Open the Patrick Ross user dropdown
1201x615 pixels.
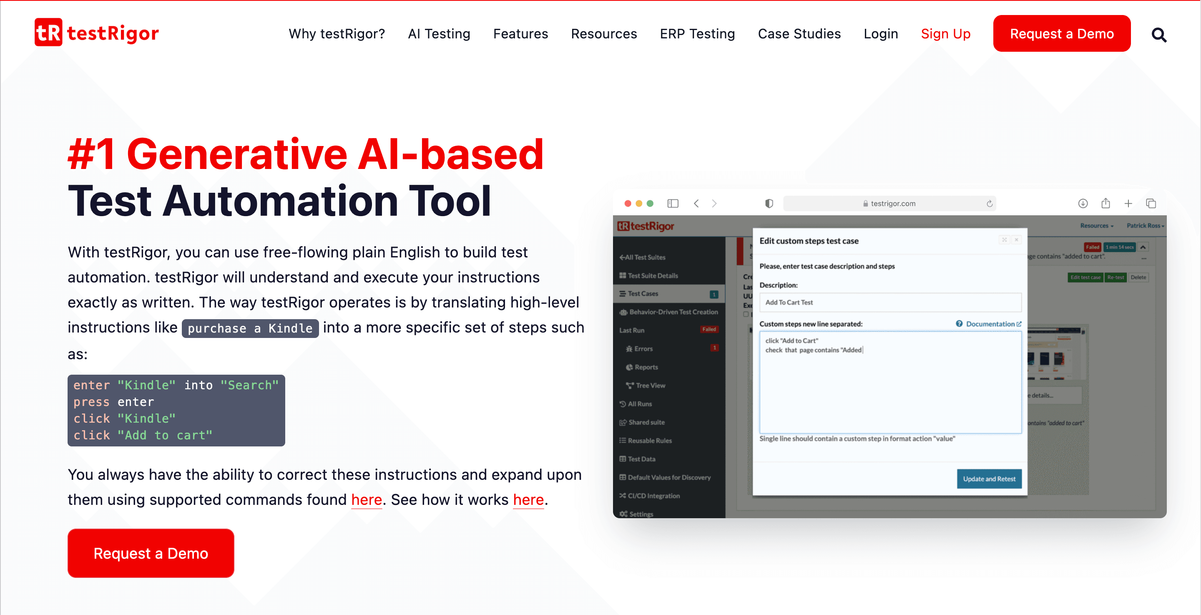coord(1145,226)
